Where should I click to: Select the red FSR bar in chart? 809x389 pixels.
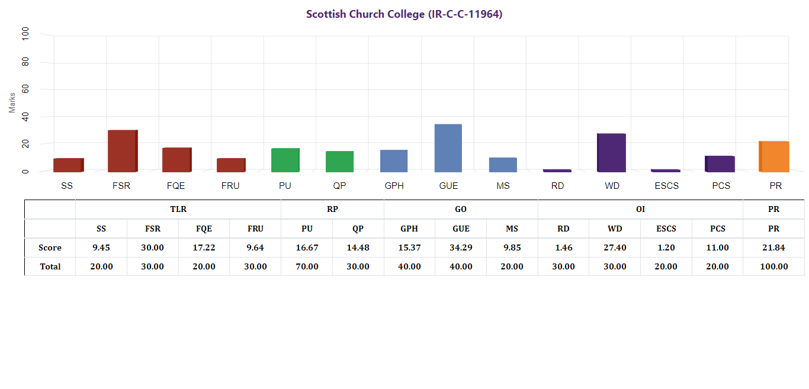[x=122, y=151]
